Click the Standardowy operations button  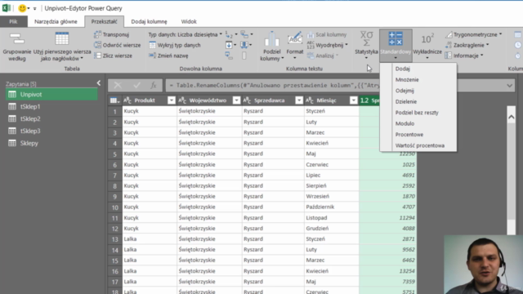(396, 46)
